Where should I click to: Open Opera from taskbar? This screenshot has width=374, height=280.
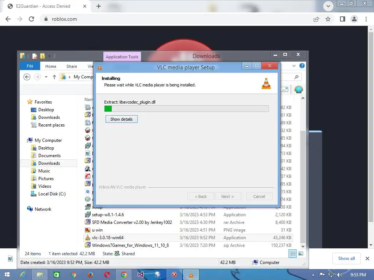tap(107, 275)
